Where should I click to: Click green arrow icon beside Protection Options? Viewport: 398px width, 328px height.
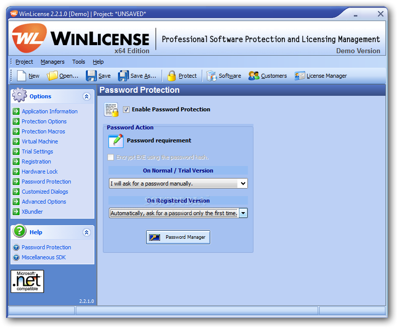[x=16, y=121]
